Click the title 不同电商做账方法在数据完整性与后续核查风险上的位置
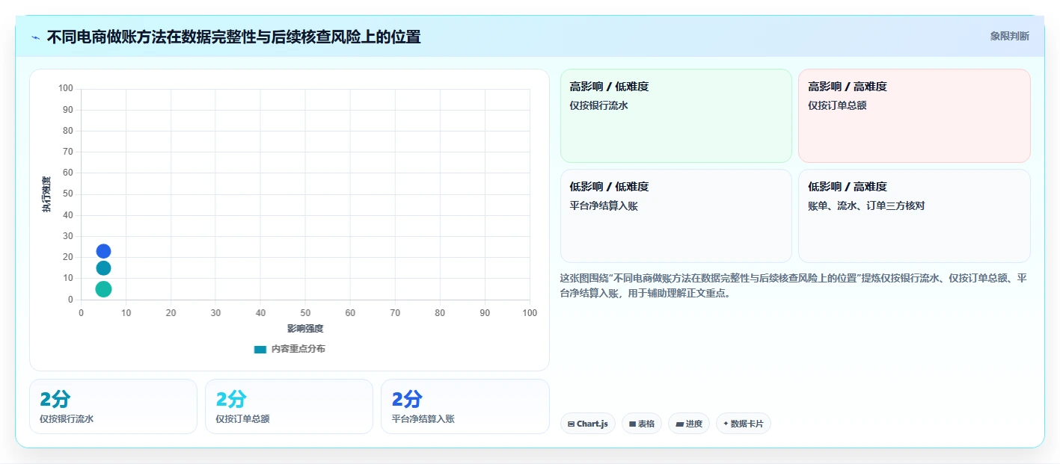The width and height of the screenshot is (1060, 464). pos(233,37)
